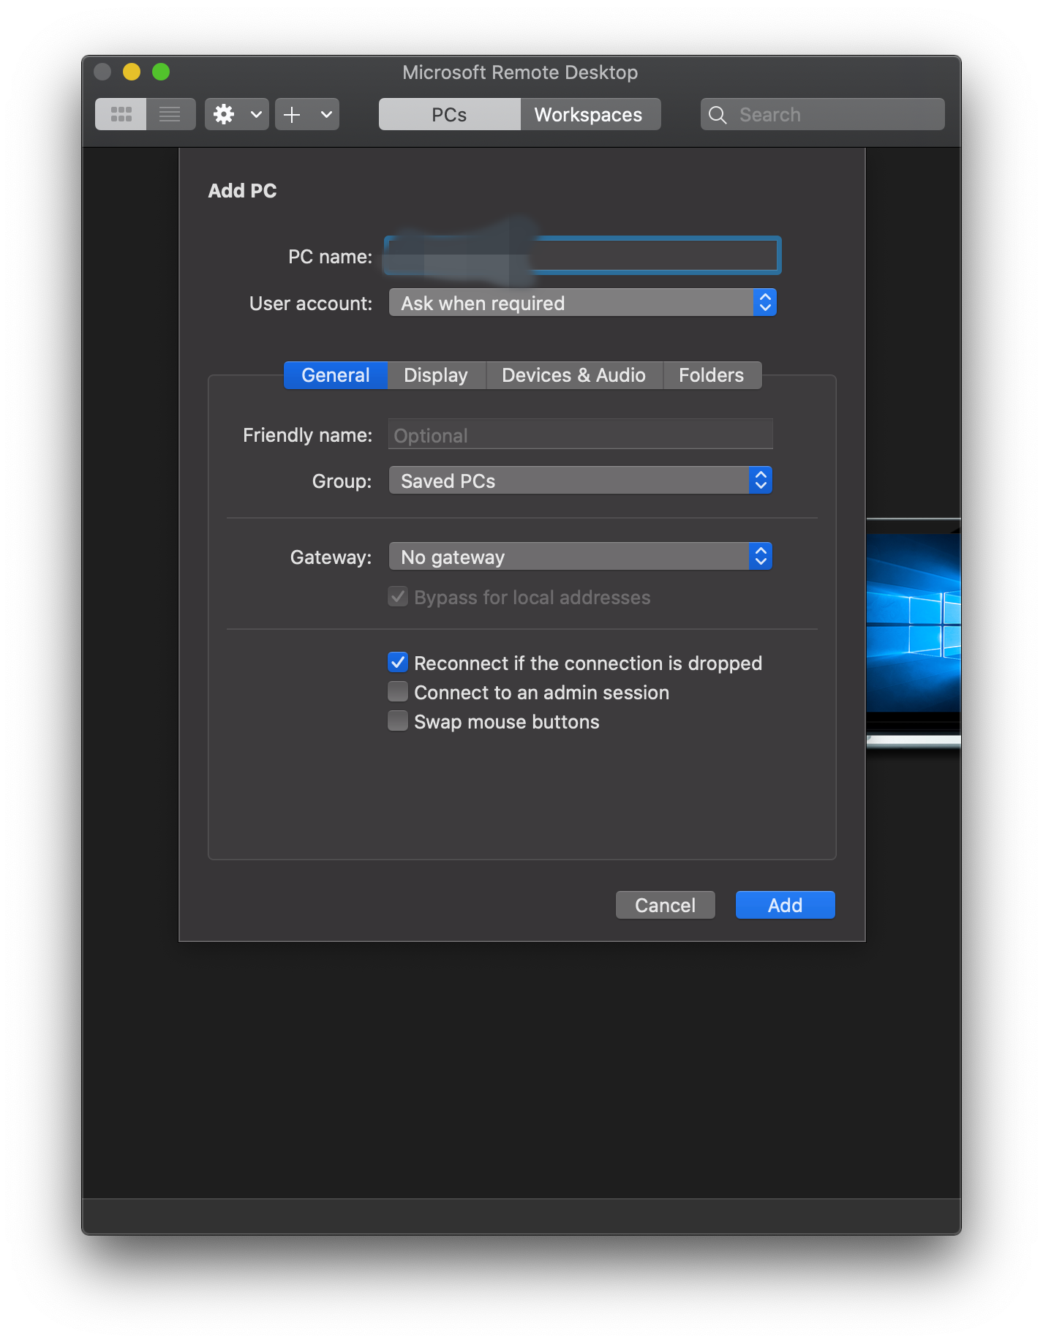
Task: Open the User account dropdown
Action: (x=582, y=302)
